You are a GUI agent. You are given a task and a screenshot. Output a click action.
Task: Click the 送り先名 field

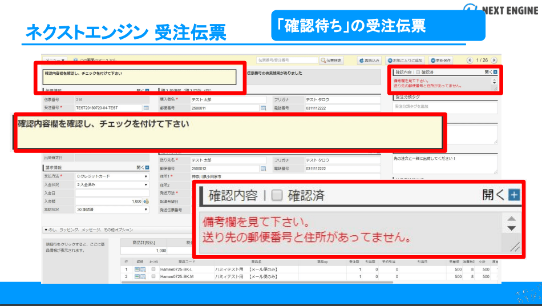pyautogui.click(x=228, y=160)
